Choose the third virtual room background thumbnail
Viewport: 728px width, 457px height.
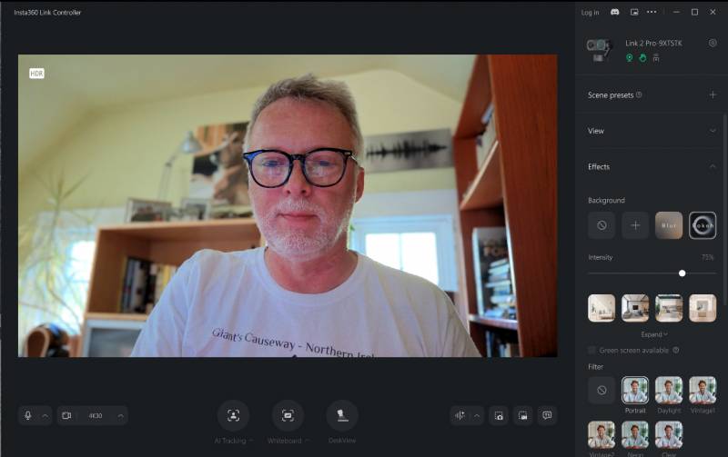[669, 308]
